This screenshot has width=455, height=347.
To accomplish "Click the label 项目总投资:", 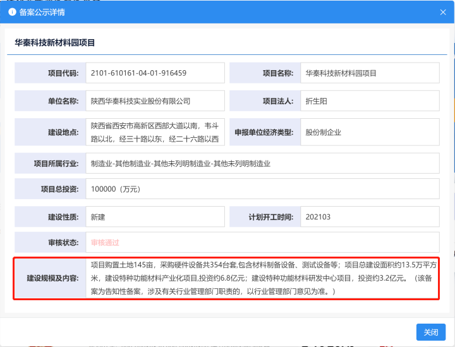I will tap(60, 189).
